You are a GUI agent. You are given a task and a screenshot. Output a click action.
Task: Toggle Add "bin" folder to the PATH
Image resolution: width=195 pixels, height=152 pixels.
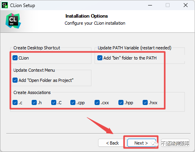pyautogui.click(x=100, y=58)
